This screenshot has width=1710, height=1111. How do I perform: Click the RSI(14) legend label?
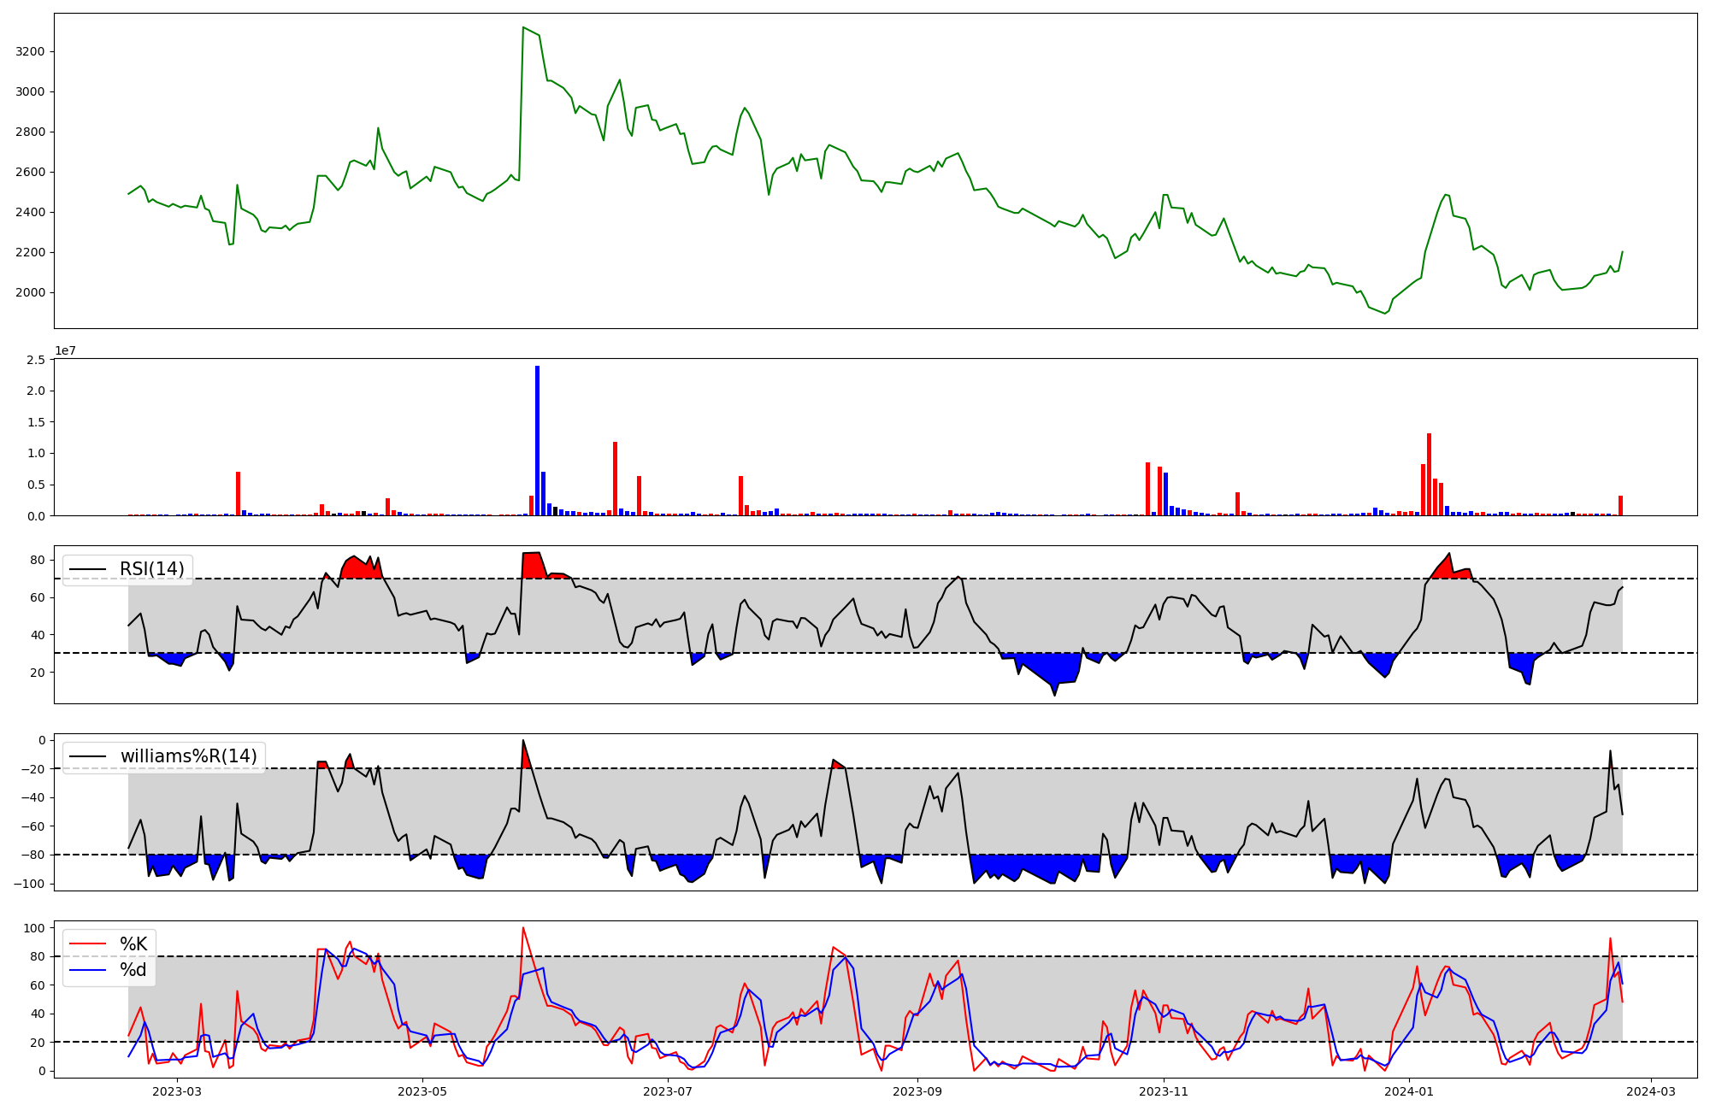click(x=151, y=569)
